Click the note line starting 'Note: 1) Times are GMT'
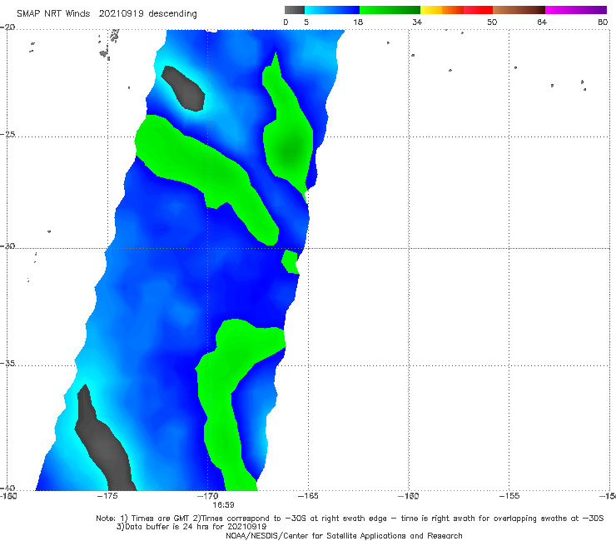This screenshot has width=616, height=541. [x=350, y=519]
